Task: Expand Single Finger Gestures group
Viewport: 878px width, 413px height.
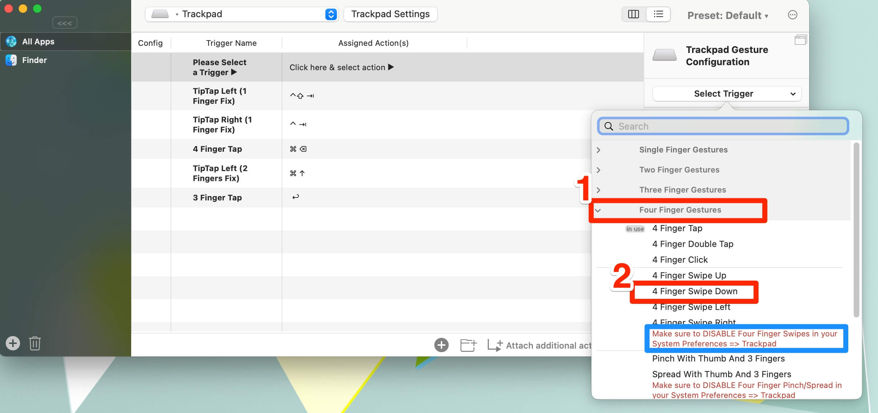Action: pos(598,150)
